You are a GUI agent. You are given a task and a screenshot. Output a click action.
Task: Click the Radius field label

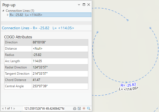tap(10, 55)
